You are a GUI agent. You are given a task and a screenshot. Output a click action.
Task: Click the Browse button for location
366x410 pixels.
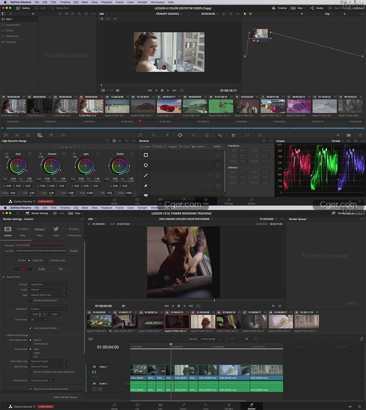click(74, 251)
